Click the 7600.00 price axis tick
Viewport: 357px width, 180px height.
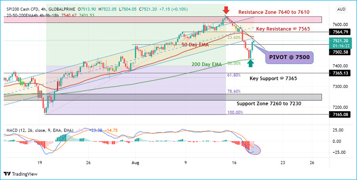(x=340, y=24)
